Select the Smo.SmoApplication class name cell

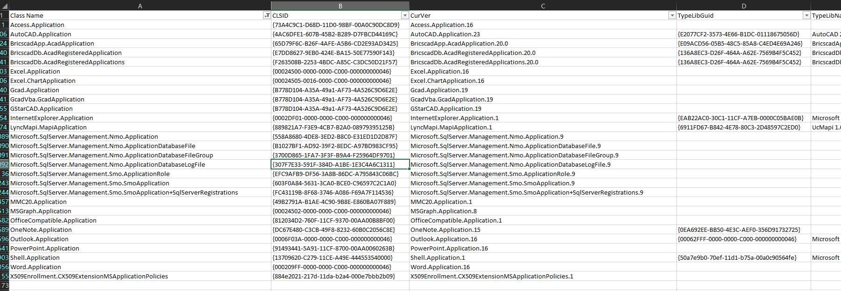click(x=140, y=183)
